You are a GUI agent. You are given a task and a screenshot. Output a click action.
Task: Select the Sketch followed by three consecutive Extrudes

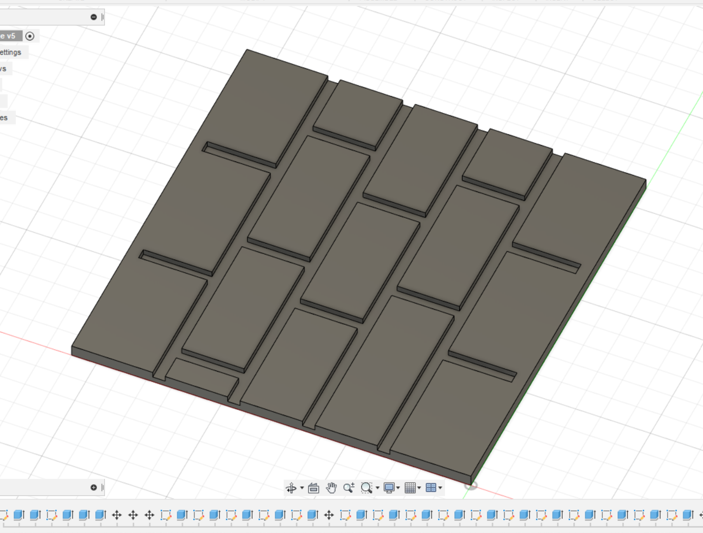[51, 515]
